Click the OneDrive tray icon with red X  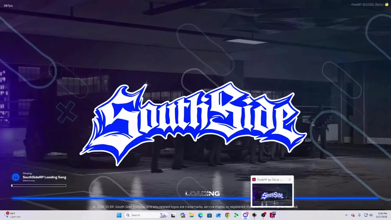353,215
